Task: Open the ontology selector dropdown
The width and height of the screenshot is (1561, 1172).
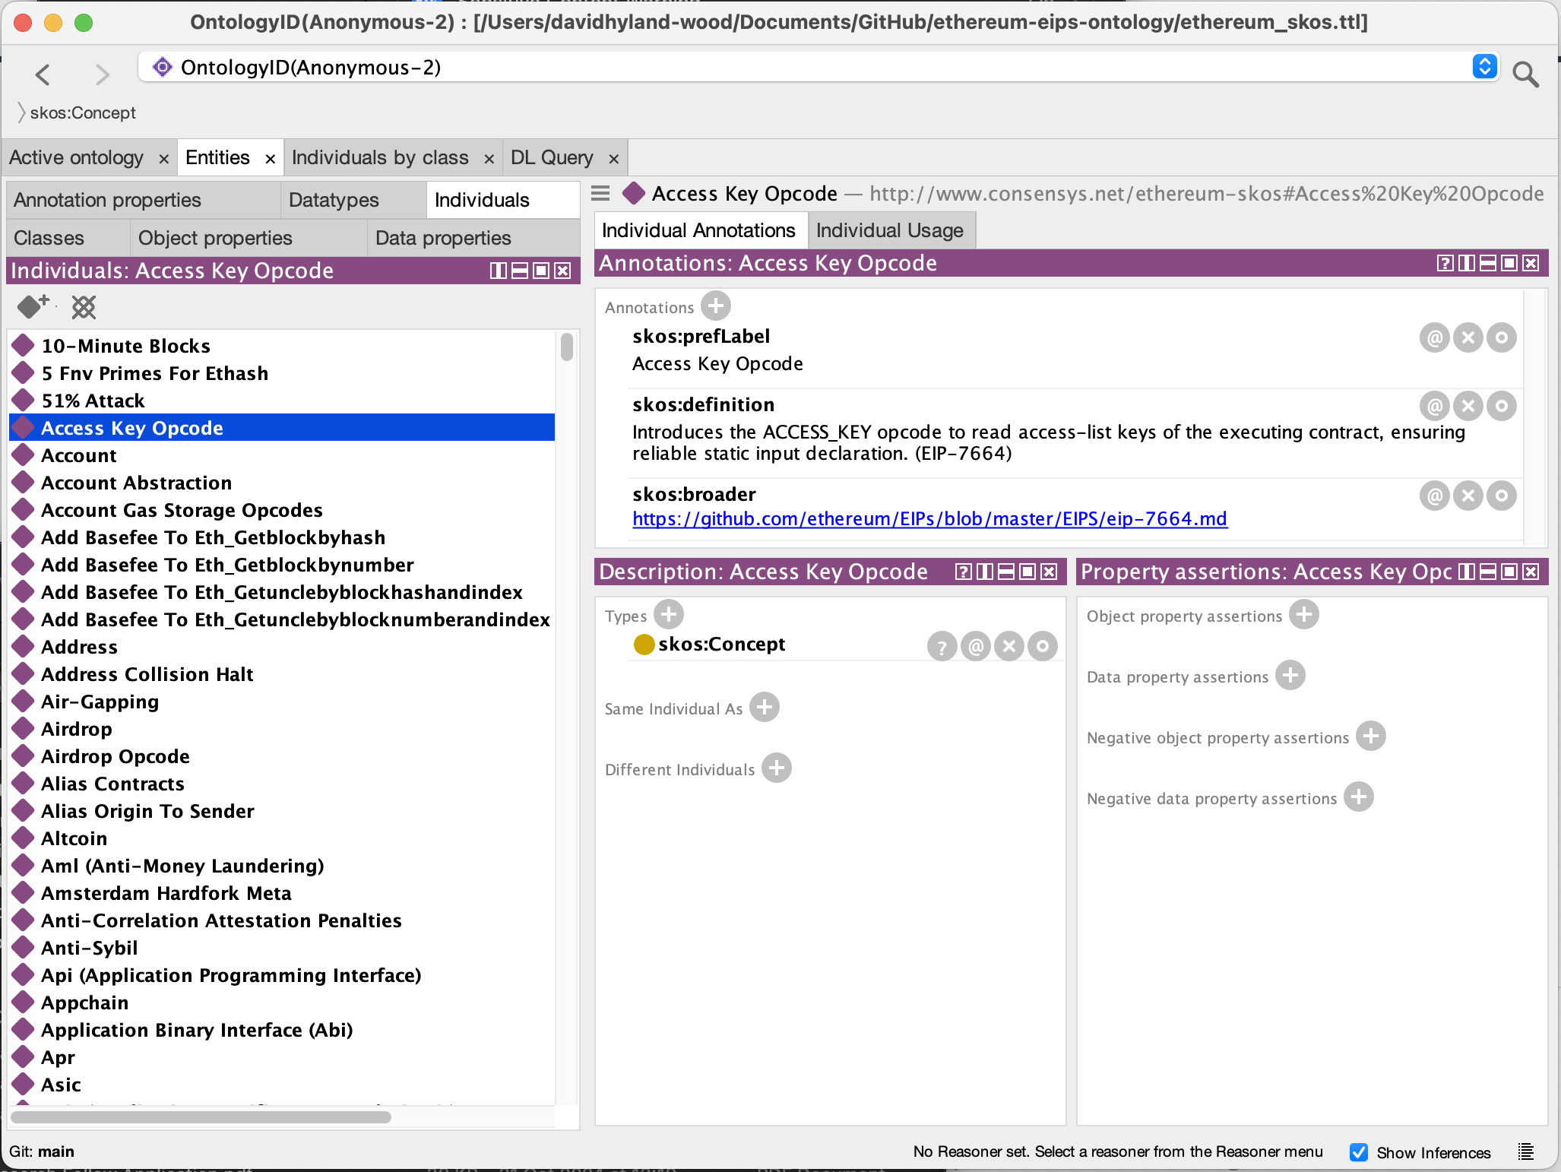Action: (1484, 67)
